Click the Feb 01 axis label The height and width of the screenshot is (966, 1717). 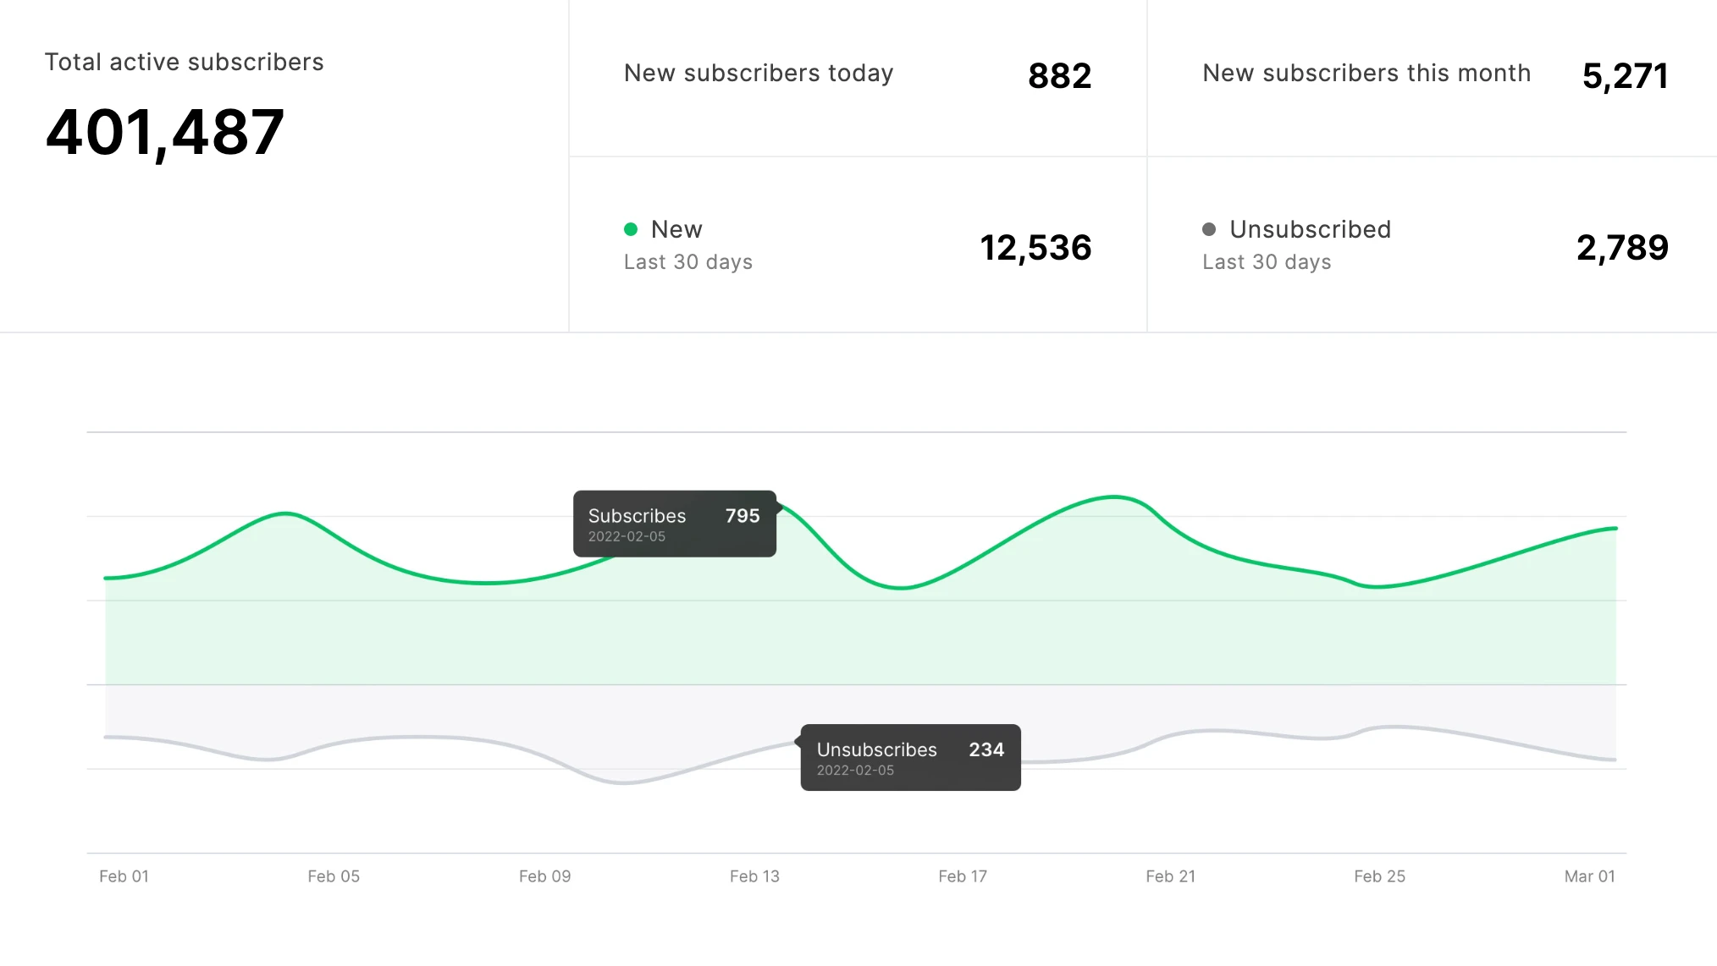coord(124,876)
